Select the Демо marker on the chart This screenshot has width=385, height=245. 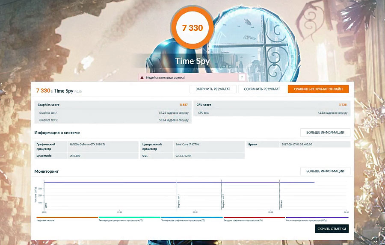[46, 206]
